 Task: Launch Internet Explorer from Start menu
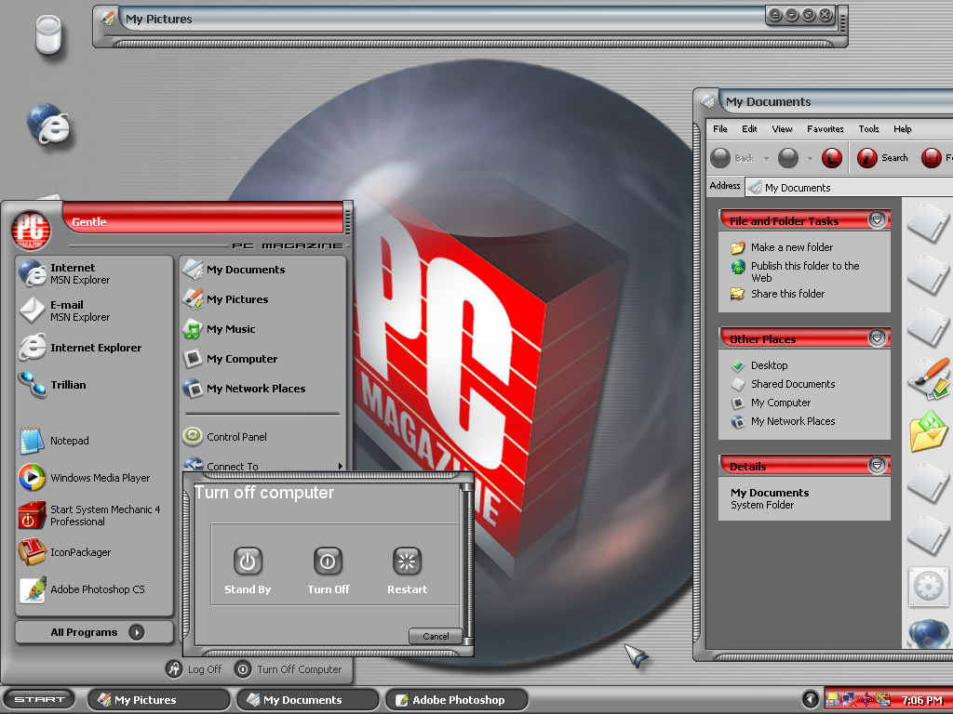[94, 348]
